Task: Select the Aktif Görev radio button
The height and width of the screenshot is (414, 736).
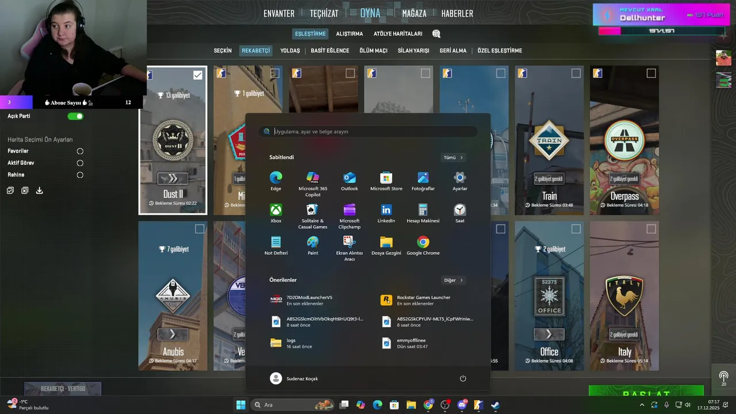Action: point(80,163)
